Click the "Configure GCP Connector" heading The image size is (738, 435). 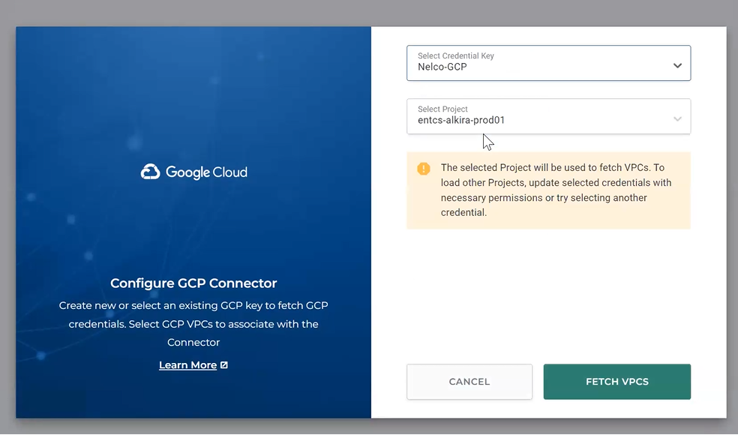(193, 283)
